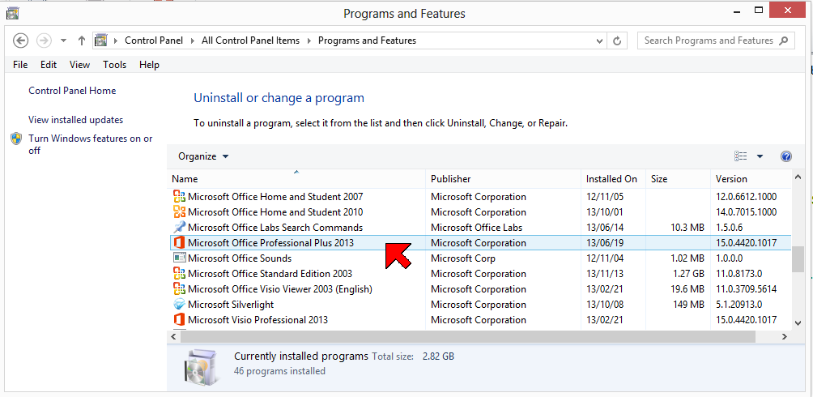Viewport: 813px width, 397px height.
Task: Expand the arrow after Control Panel breadcrumb
Action: [x=193, y=41]
